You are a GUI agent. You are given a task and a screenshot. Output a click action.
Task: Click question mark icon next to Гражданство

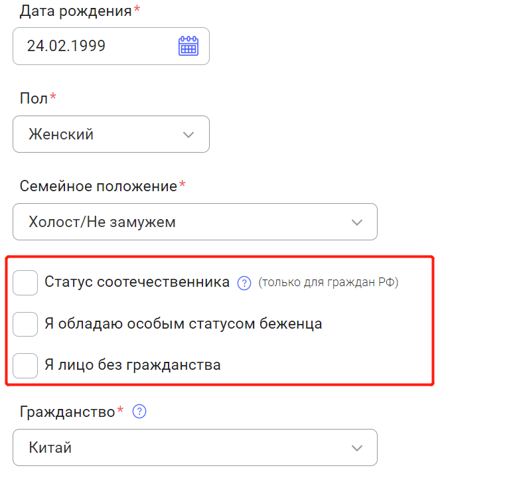click(139, 412)
